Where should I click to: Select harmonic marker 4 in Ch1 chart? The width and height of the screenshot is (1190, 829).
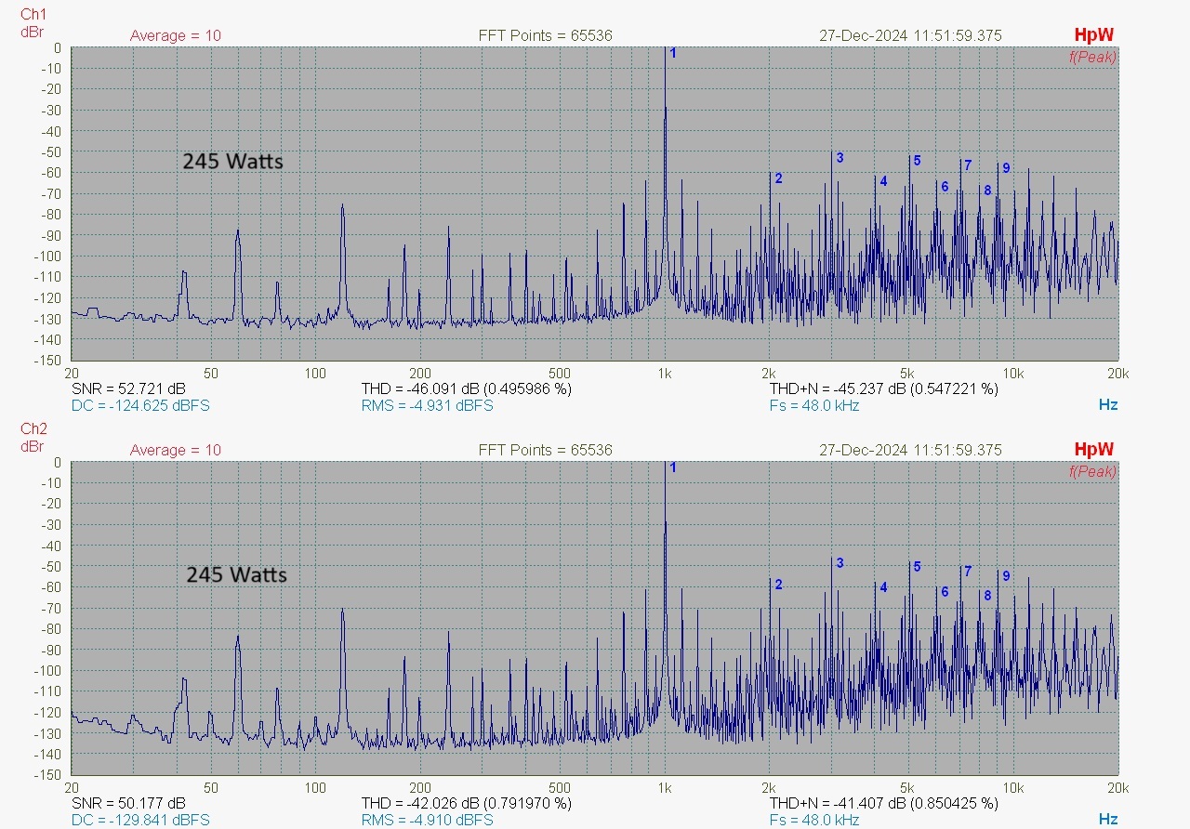(883, 181)
